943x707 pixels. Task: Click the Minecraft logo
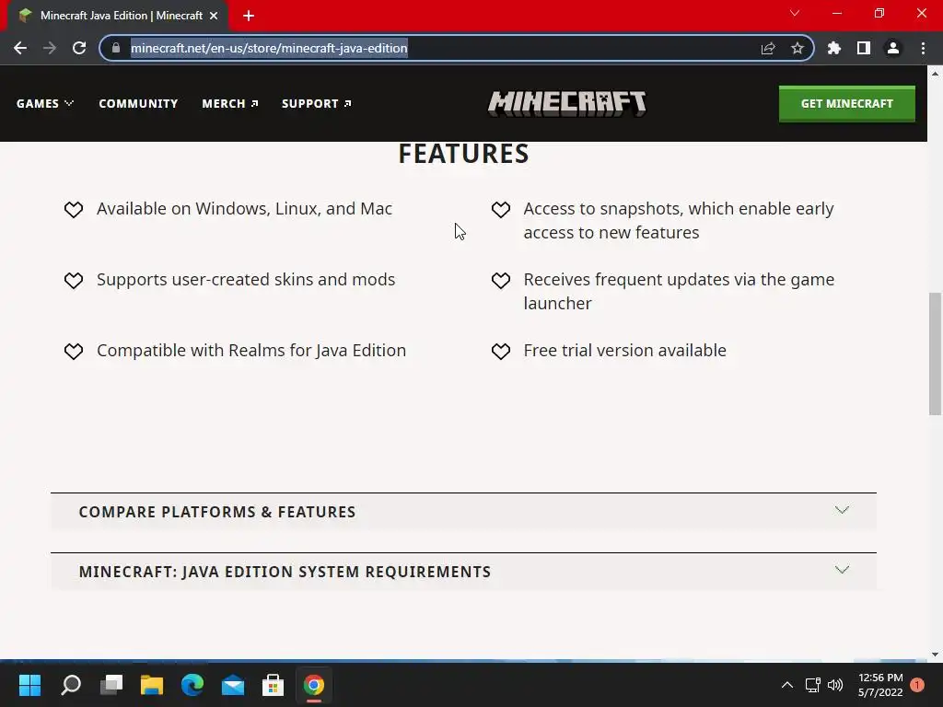tap(566, 103)
